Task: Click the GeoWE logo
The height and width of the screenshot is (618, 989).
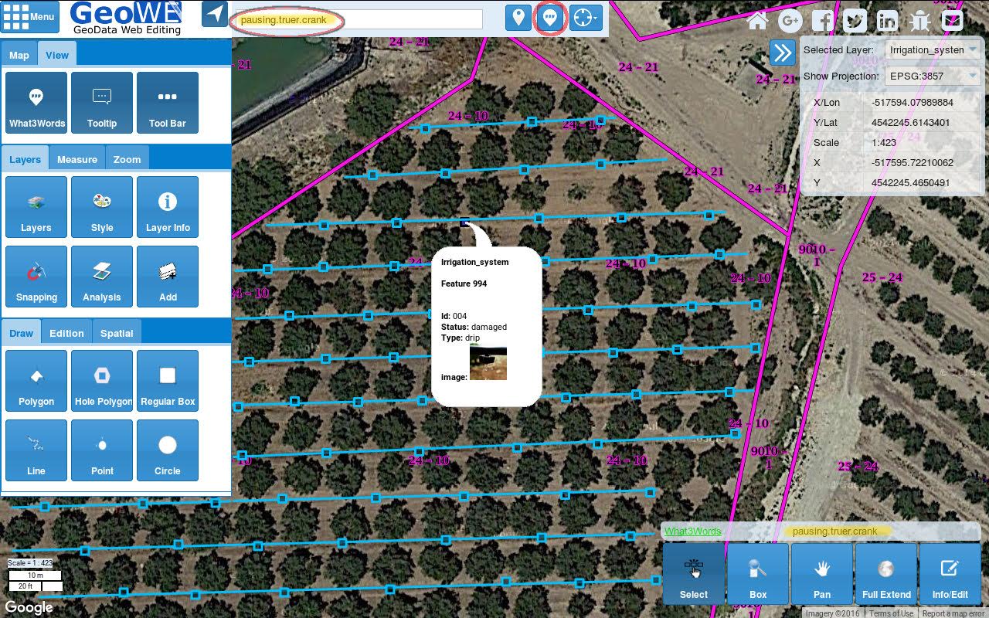Action: click(x=127, y=18)
